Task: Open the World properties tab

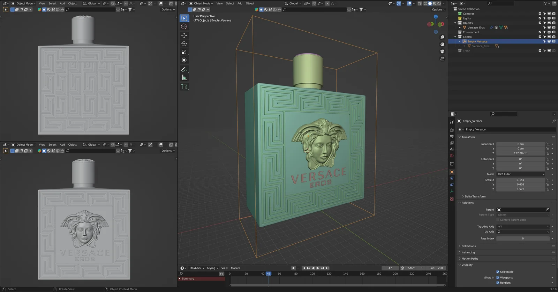Action: (x=452, y=156)
